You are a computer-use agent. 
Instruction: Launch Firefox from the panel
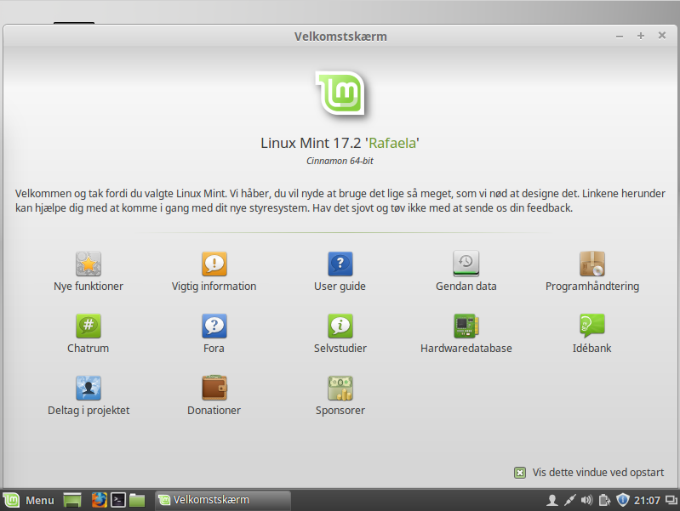[100, 500]
